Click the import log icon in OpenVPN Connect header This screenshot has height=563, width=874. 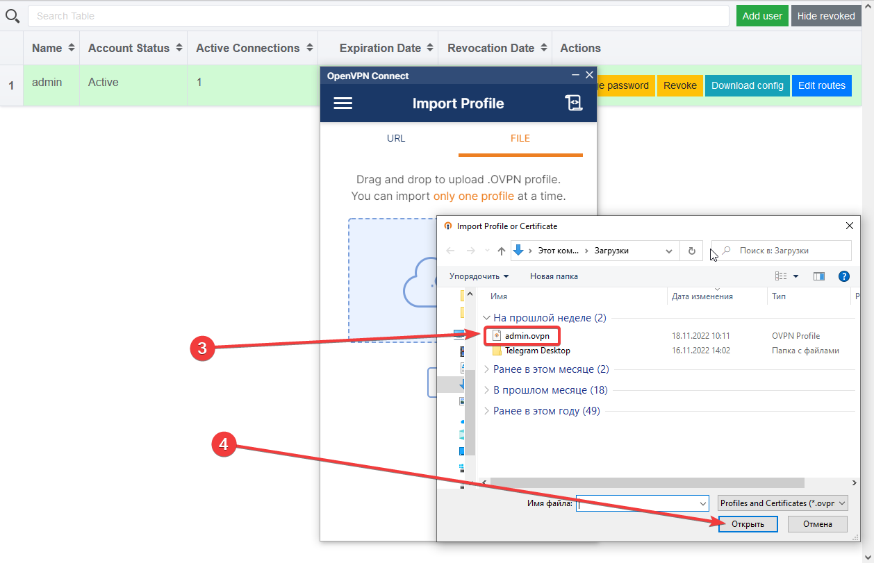coord(573,103)
